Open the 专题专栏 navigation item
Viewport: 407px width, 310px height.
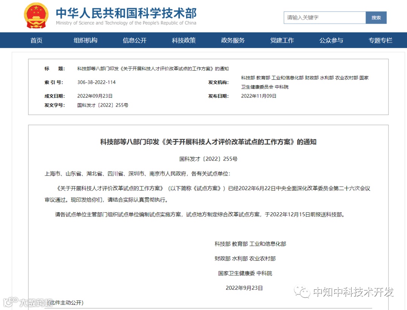coord(381,40)
